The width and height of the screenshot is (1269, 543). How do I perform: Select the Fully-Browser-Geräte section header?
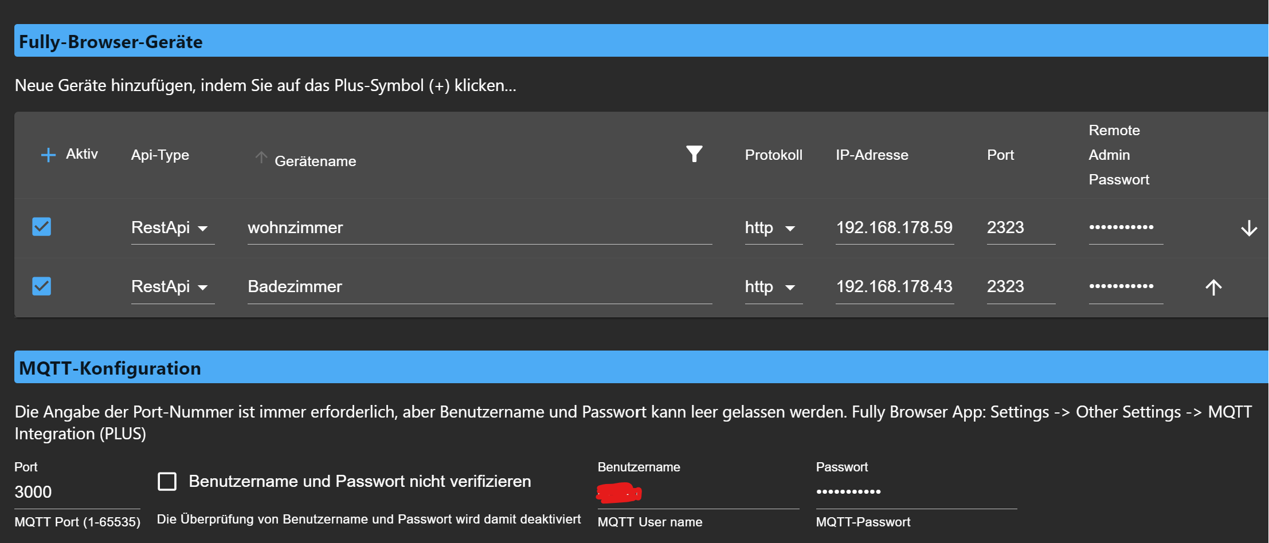tap(111, 41)
